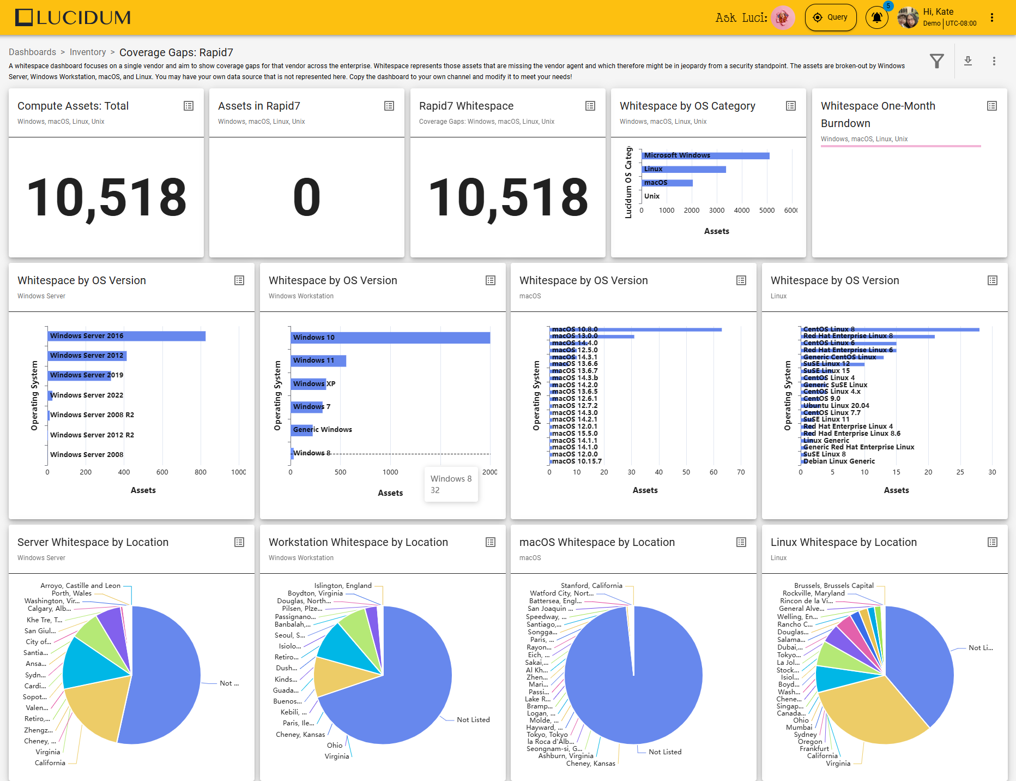This screenshot has width=1016, height=781.
Task: Select the Windows XP bar
Action: (x=309, y=384)
